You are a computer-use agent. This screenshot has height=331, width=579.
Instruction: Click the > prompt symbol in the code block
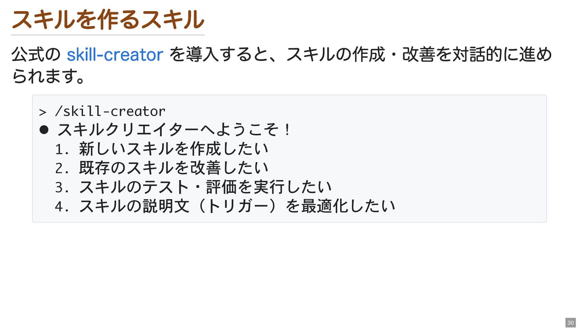(43, 112)
